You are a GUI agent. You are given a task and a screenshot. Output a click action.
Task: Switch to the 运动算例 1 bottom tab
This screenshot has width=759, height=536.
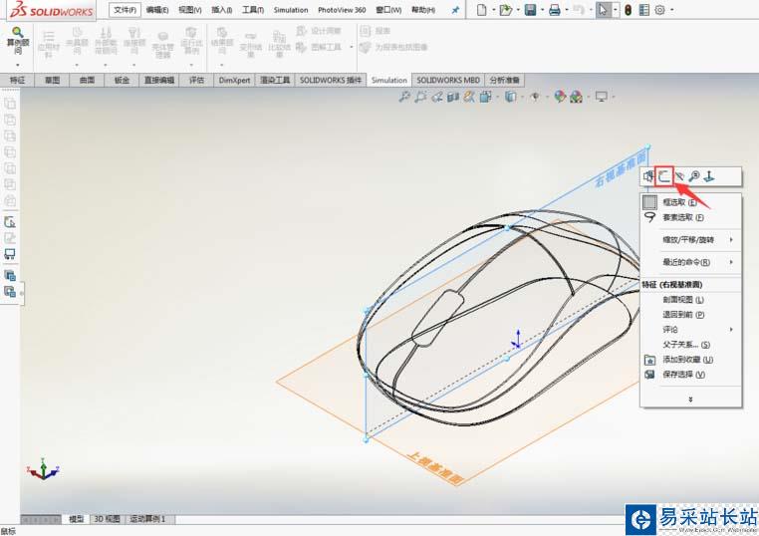(x=147, y=519)
